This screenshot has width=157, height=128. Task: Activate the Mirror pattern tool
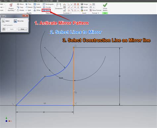[x=46, y=10]
